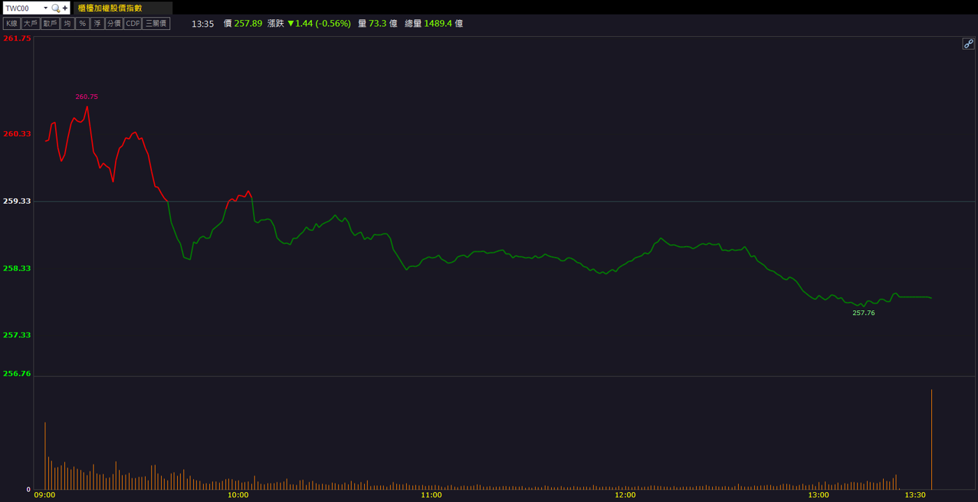This screenshot has width=978, height=502.
Task: Click the 257.76 low price marker
Action: 864,313
